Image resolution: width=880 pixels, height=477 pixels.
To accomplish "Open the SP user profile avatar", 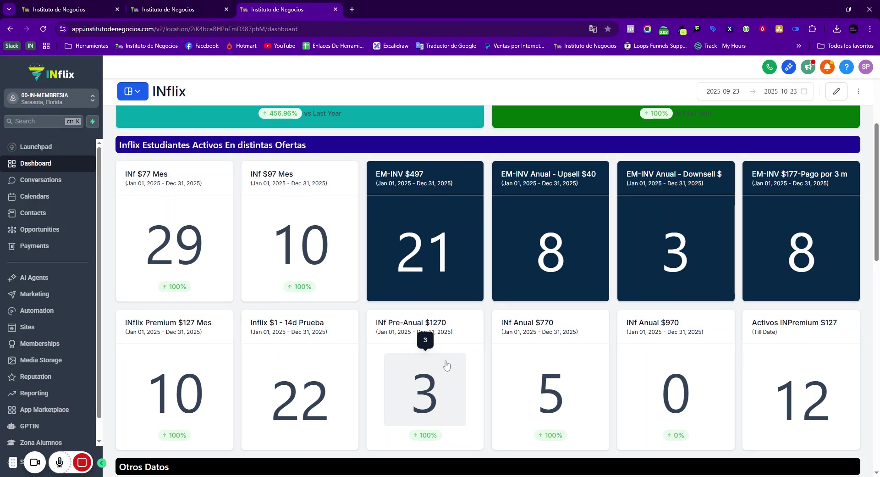I will click(866, 67).
